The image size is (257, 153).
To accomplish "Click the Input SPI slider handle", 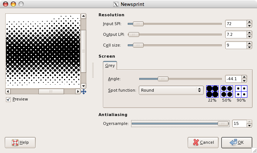I will (x=138, y=24).
